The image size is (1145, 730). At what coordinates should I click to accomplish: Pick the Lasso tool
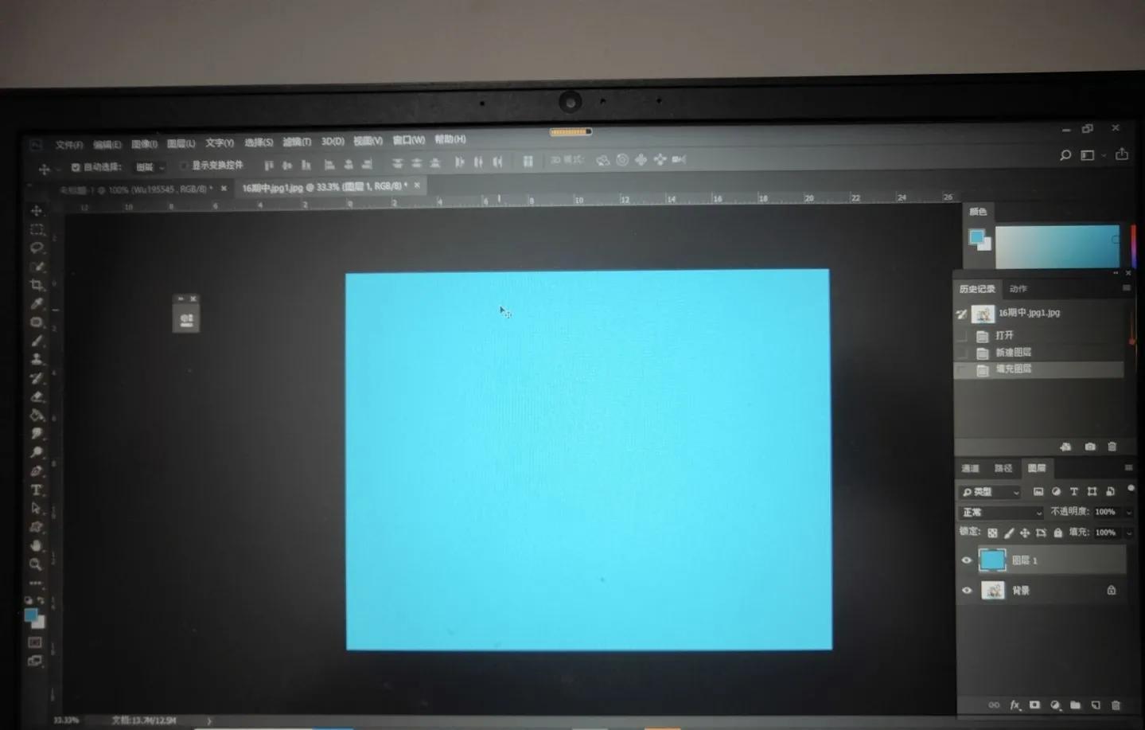[x=37, y=248]
